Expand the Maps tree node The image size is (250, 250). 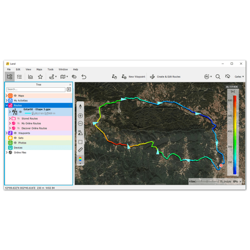(7, 96)
